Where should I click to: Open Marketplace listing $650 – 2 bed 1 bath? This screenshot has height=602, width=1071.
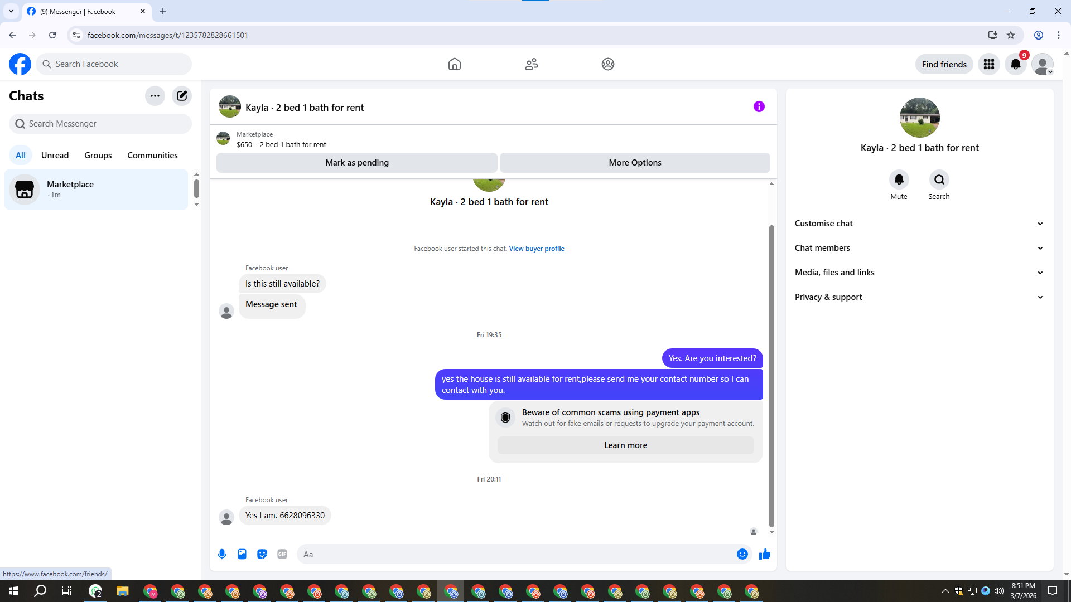(281, 144)
